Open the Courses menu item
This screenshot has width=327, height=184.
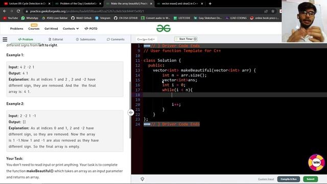[34, 29]
